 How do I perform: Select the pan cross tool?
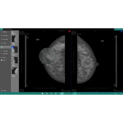click(x=51, y=93)
